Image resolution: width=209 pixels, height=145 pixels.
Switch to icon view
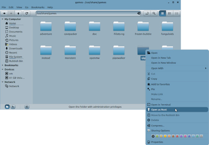click(162, 13)
